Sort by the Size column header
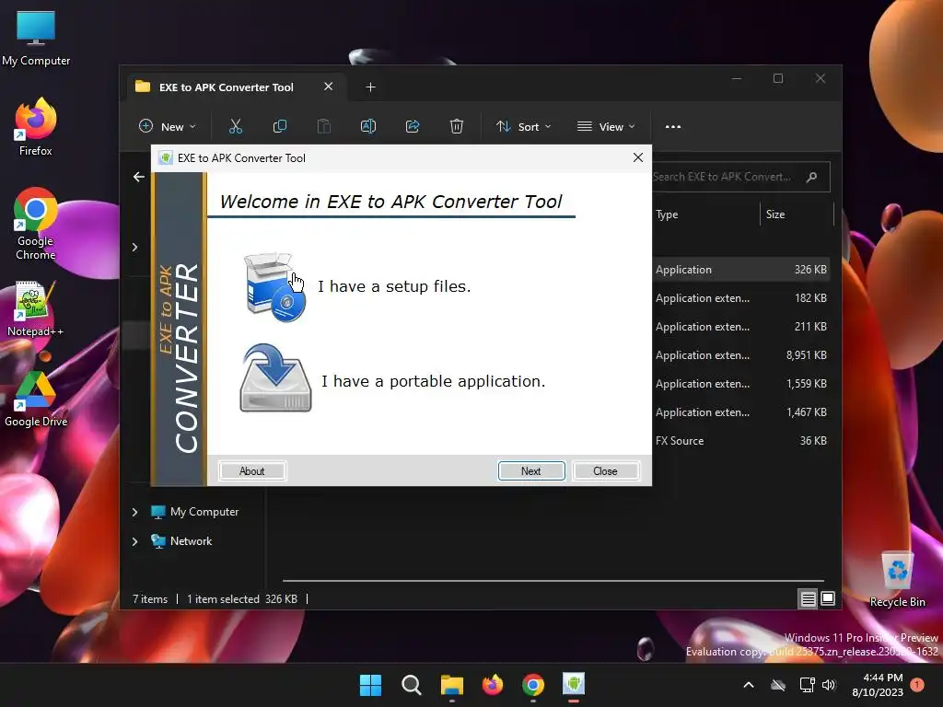943x707 pixels. [x=775, y=214]
